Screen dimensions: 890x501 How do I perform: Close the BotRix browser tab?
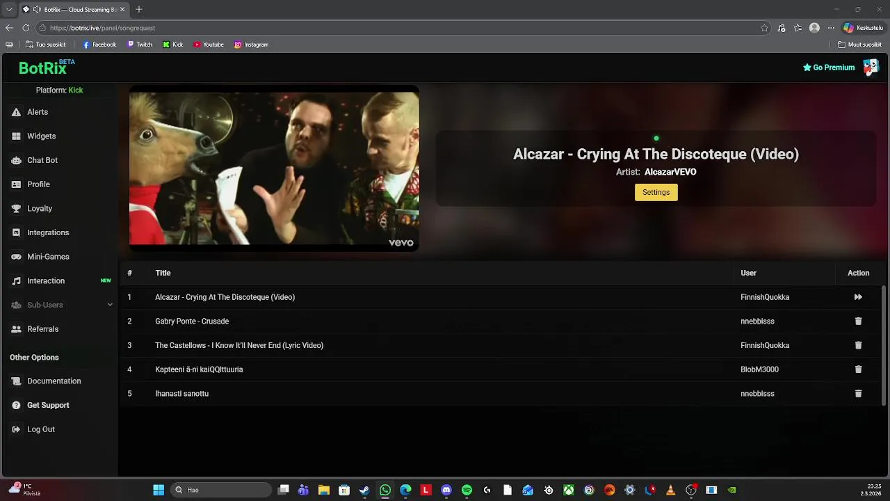(122, 10)
